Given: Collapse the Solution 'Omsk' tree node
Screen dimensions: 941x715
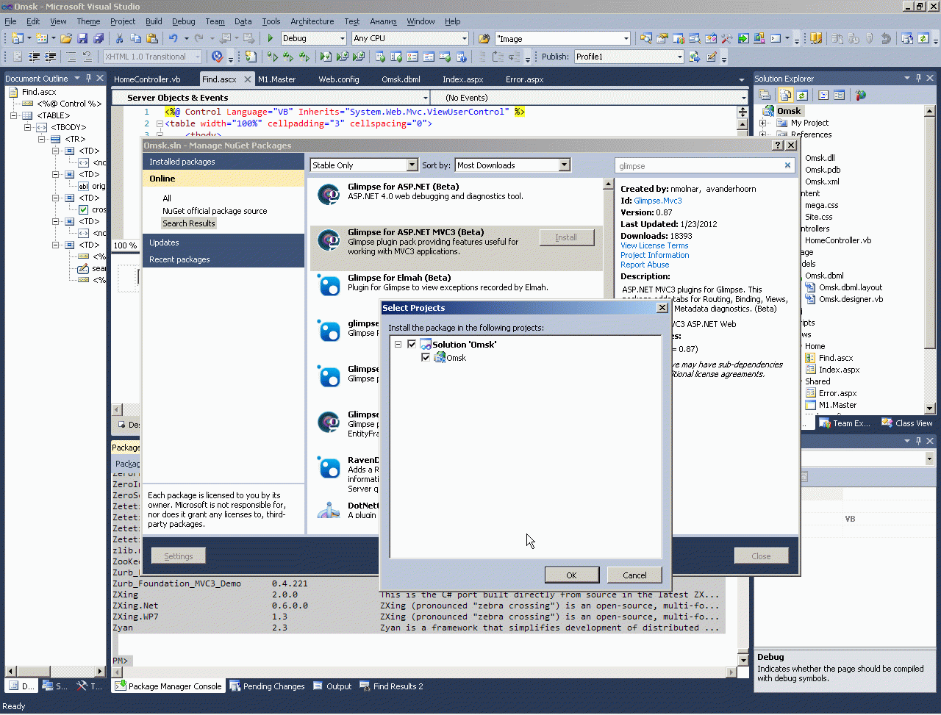Looking at the screenshot, I should 398,344.
